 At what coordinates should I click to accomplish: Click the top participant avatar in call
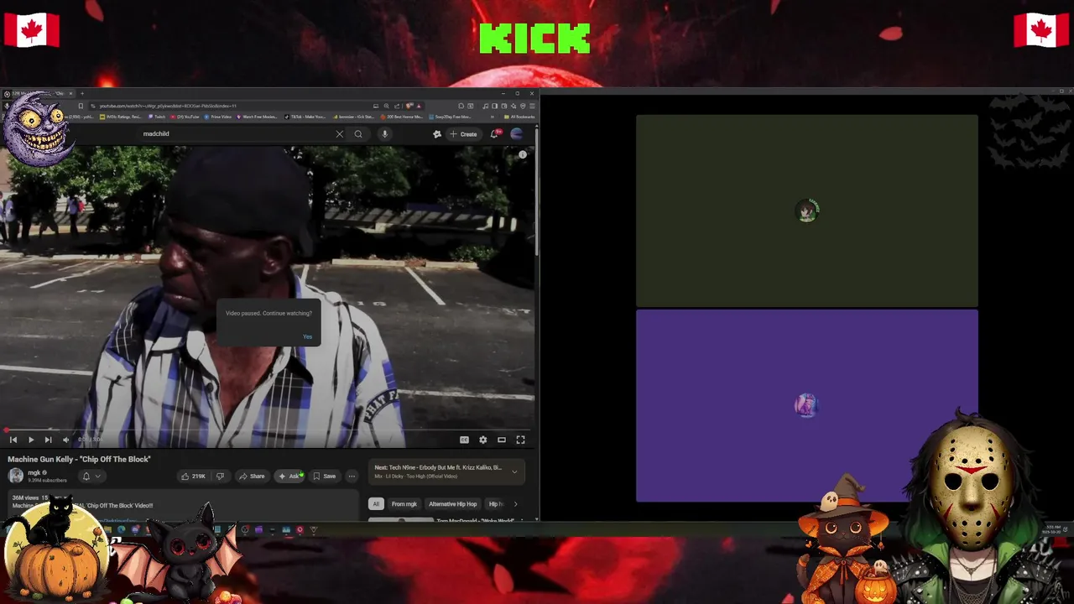806,211
